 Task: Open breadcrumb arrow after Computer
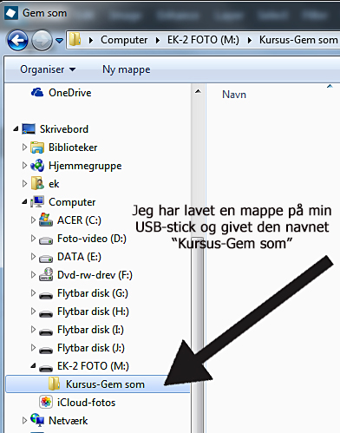[x=158, y=40]
